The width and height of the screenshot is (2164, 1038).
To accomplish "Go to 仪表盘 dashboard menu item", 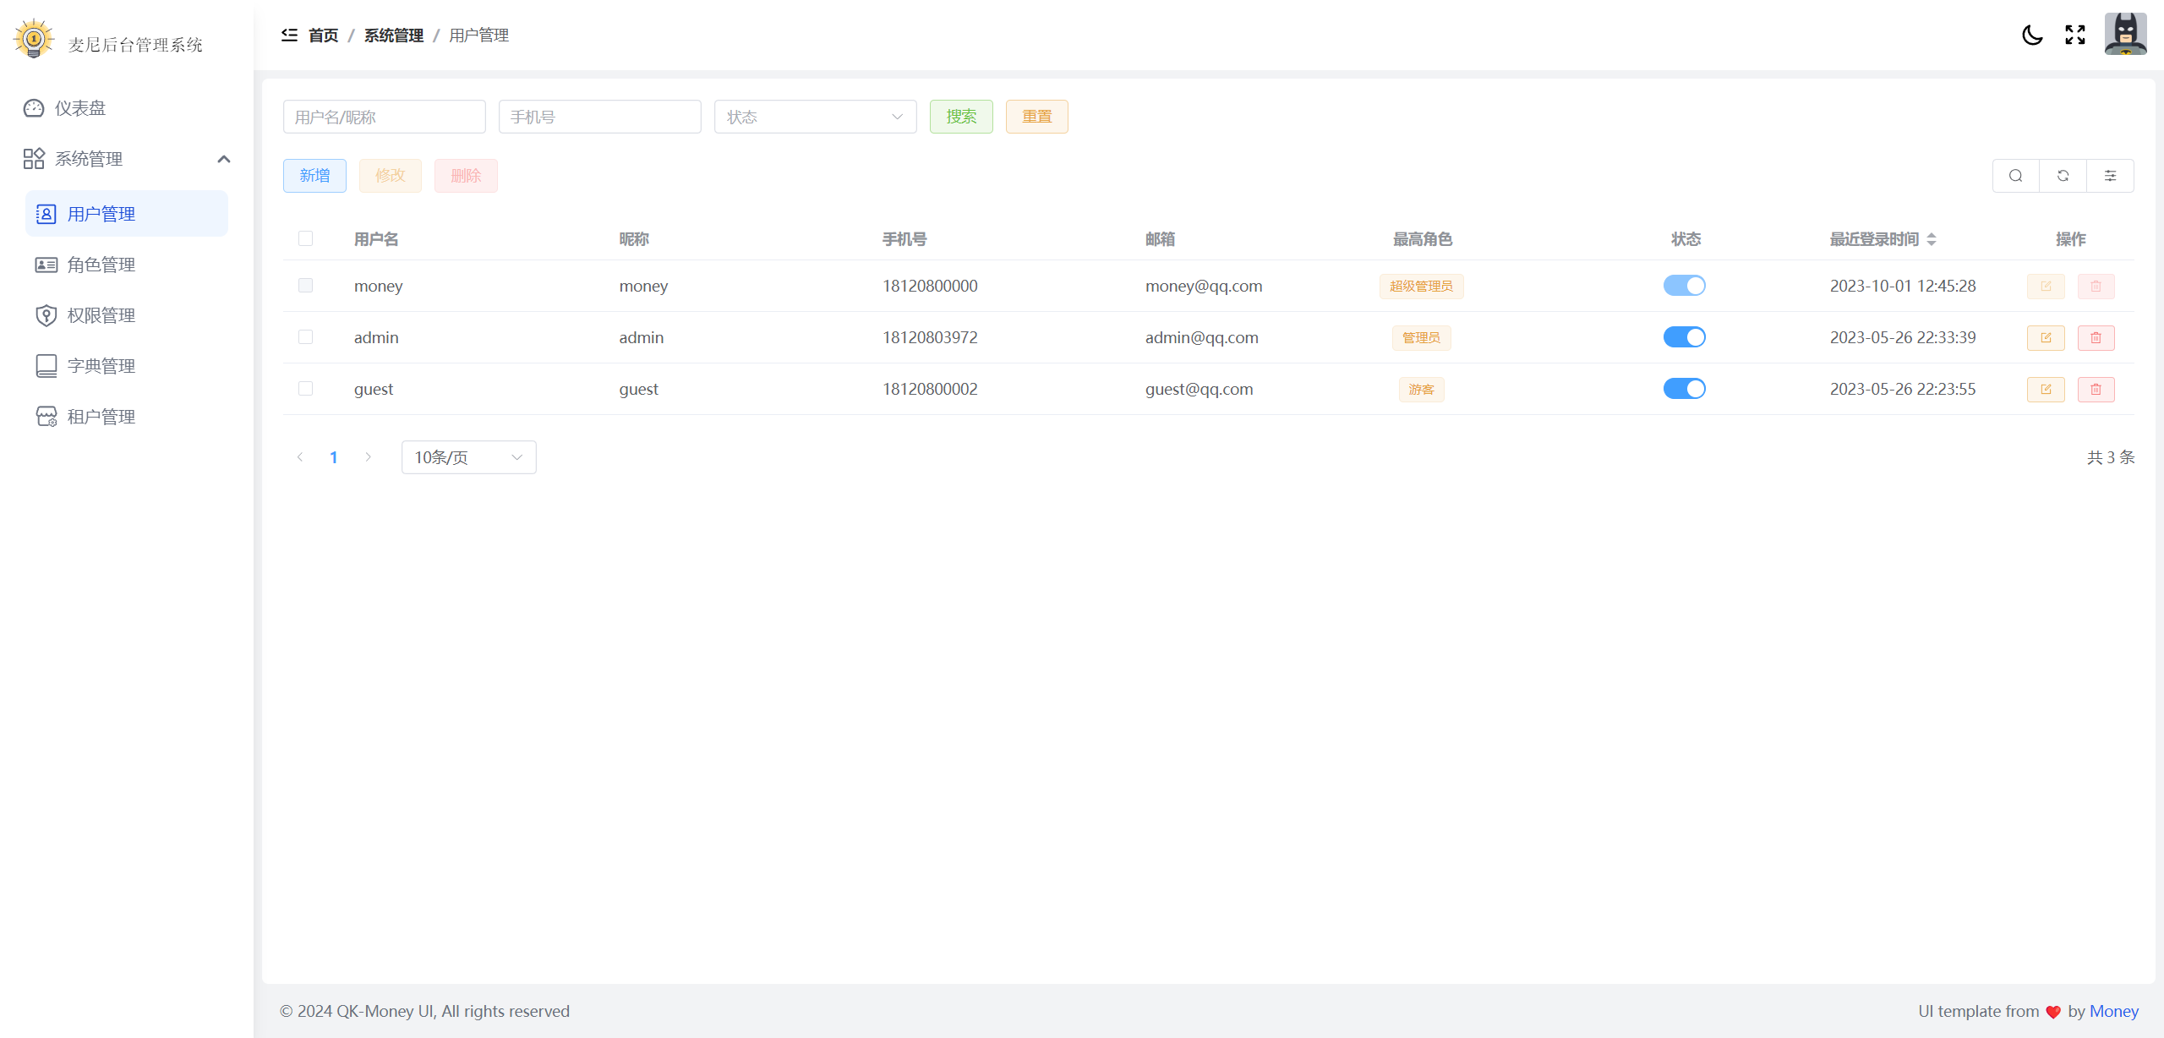I will tap(80, 108).
